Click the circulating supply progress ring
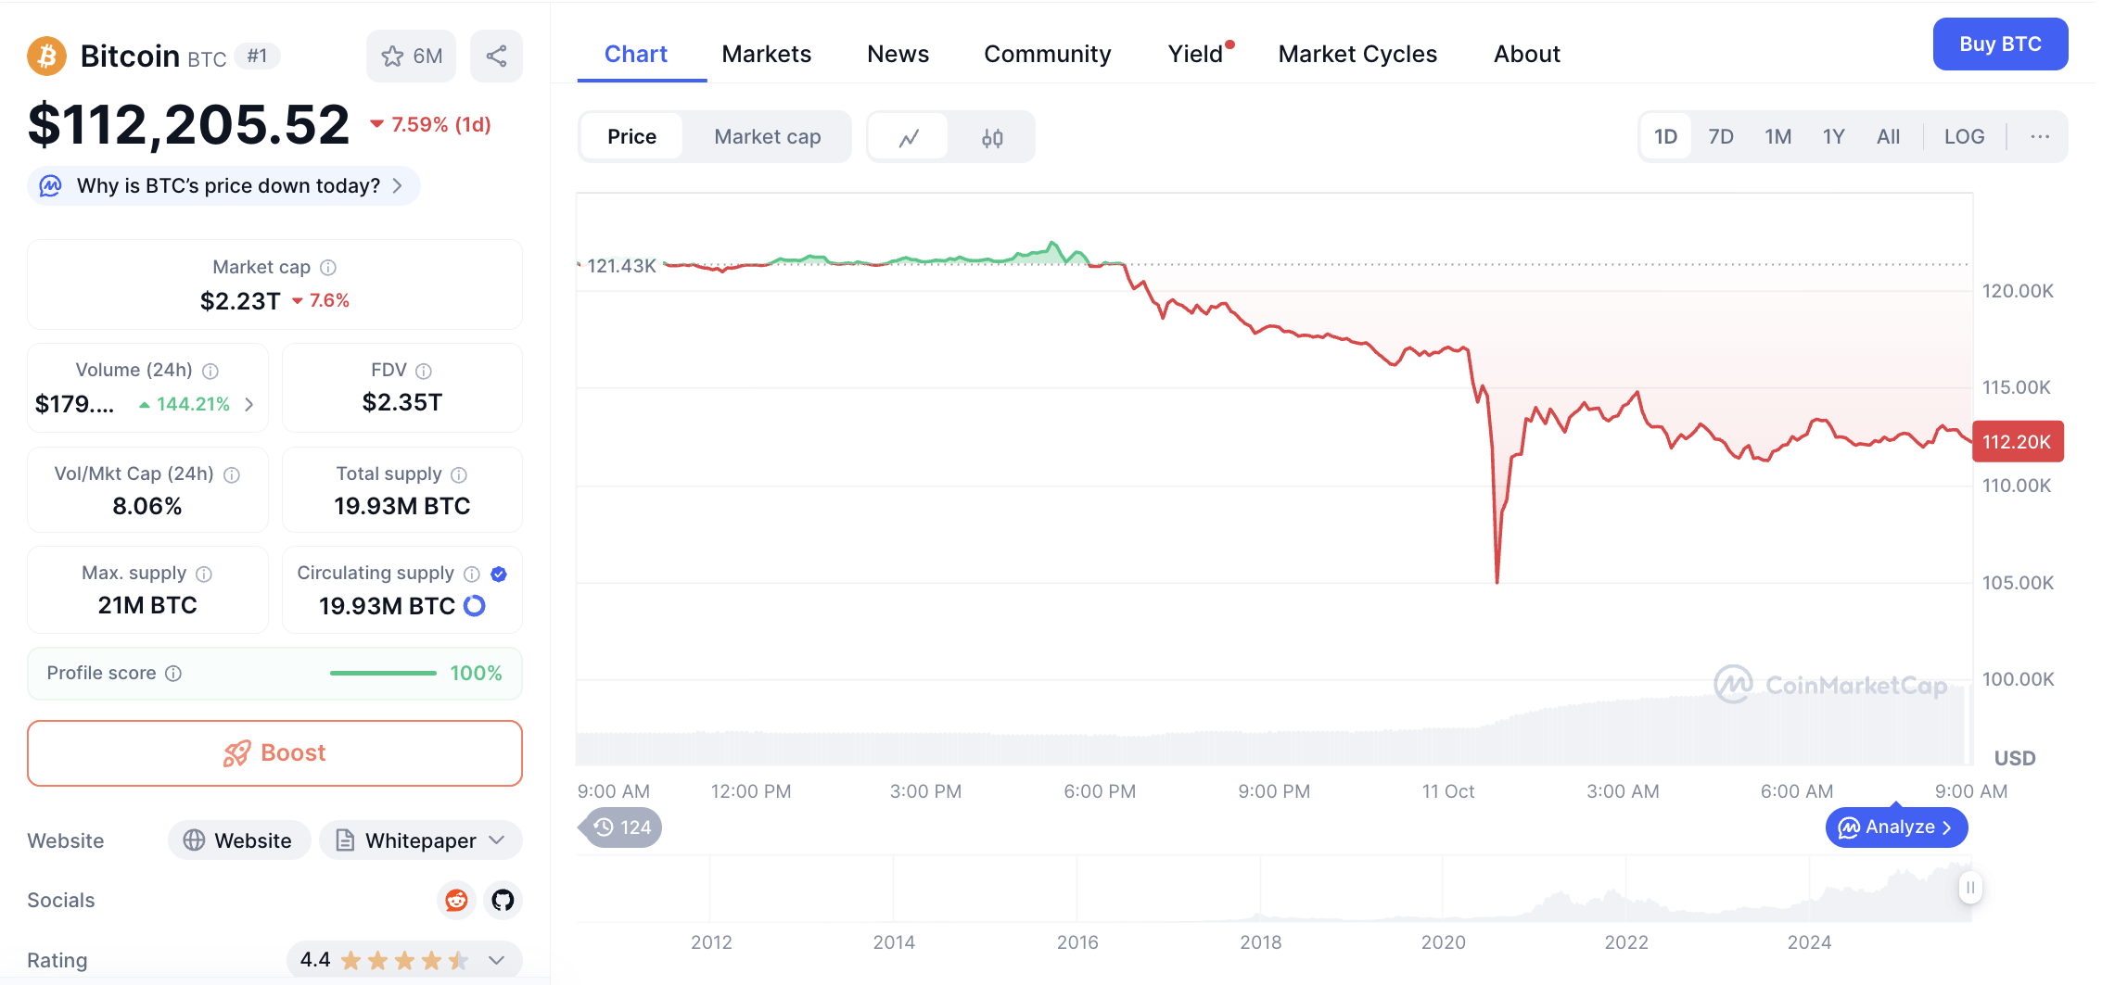This screenshot has height=985, width=2102. pyautogui.click(x=475, y=606)
